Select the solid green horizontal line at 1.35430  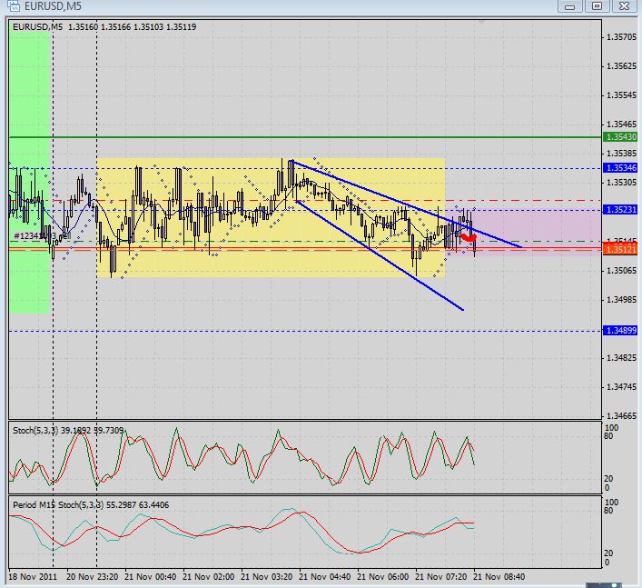305,137
